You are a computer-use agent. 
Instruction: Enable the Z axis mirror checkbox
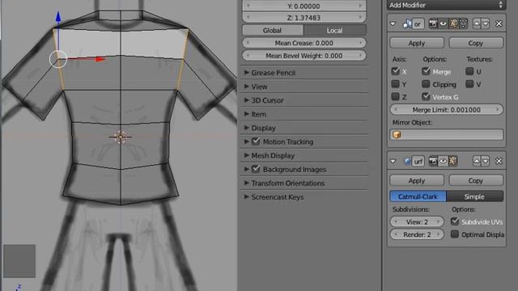[396, 96]
